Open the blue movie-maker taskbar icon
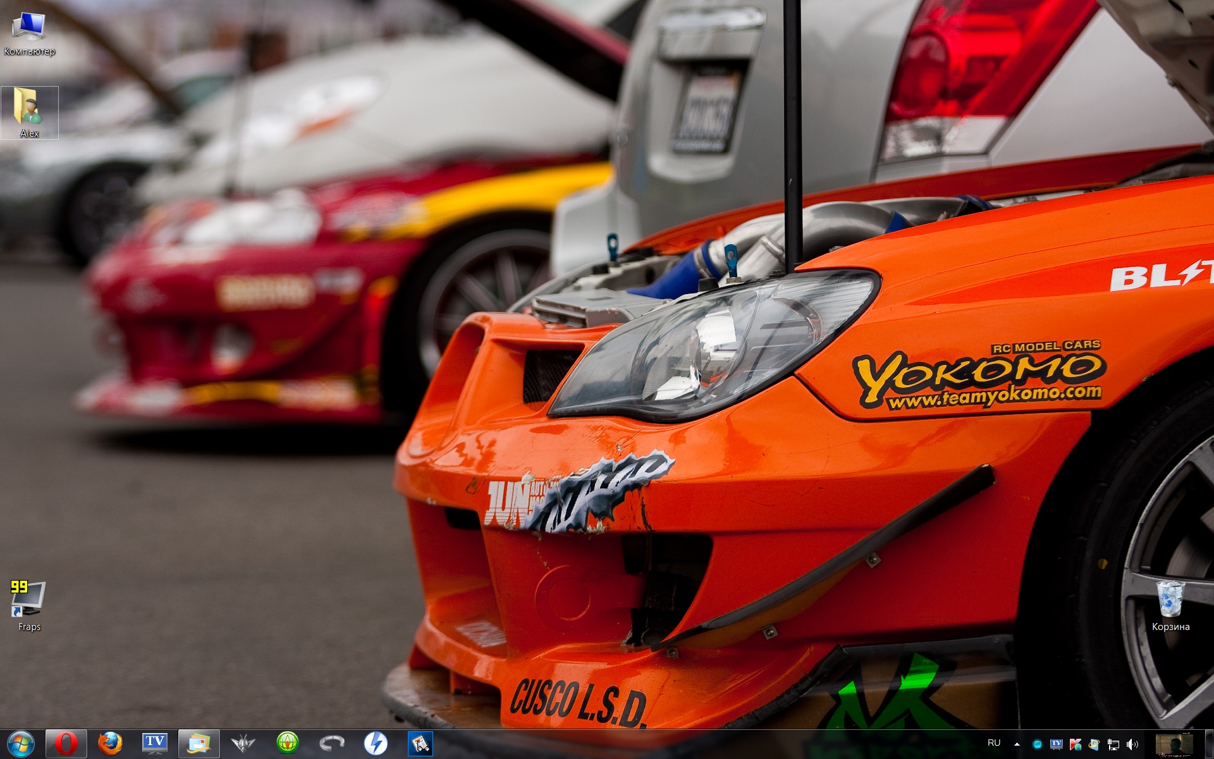The width and height of the screenshot is (1214, 759). pos(420,744)
